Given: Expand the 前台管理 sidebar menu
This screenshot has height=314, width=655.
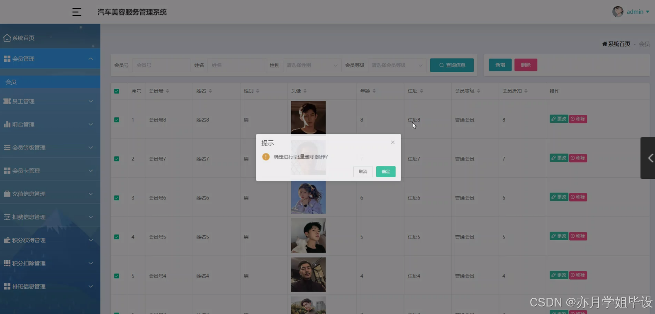Looking at the screenshot, I should click(x=50, y=124).
